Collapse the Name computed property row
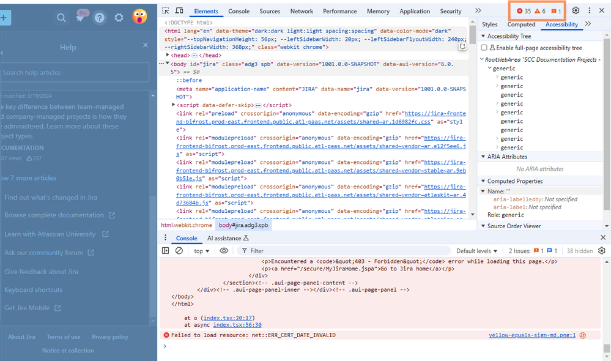Image resolution: width=611 pixels, height=361 pixels. (483, 191)
